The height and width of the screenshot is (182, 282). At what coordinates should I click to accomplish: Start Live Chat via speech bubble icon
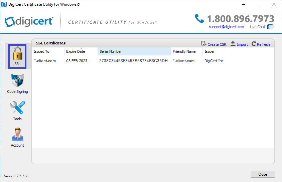click(270, 27)
